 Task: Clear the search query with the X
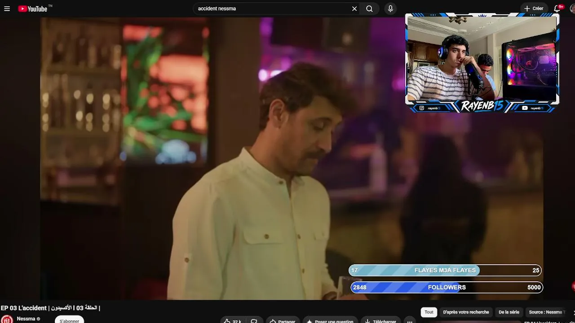point(354,9)
